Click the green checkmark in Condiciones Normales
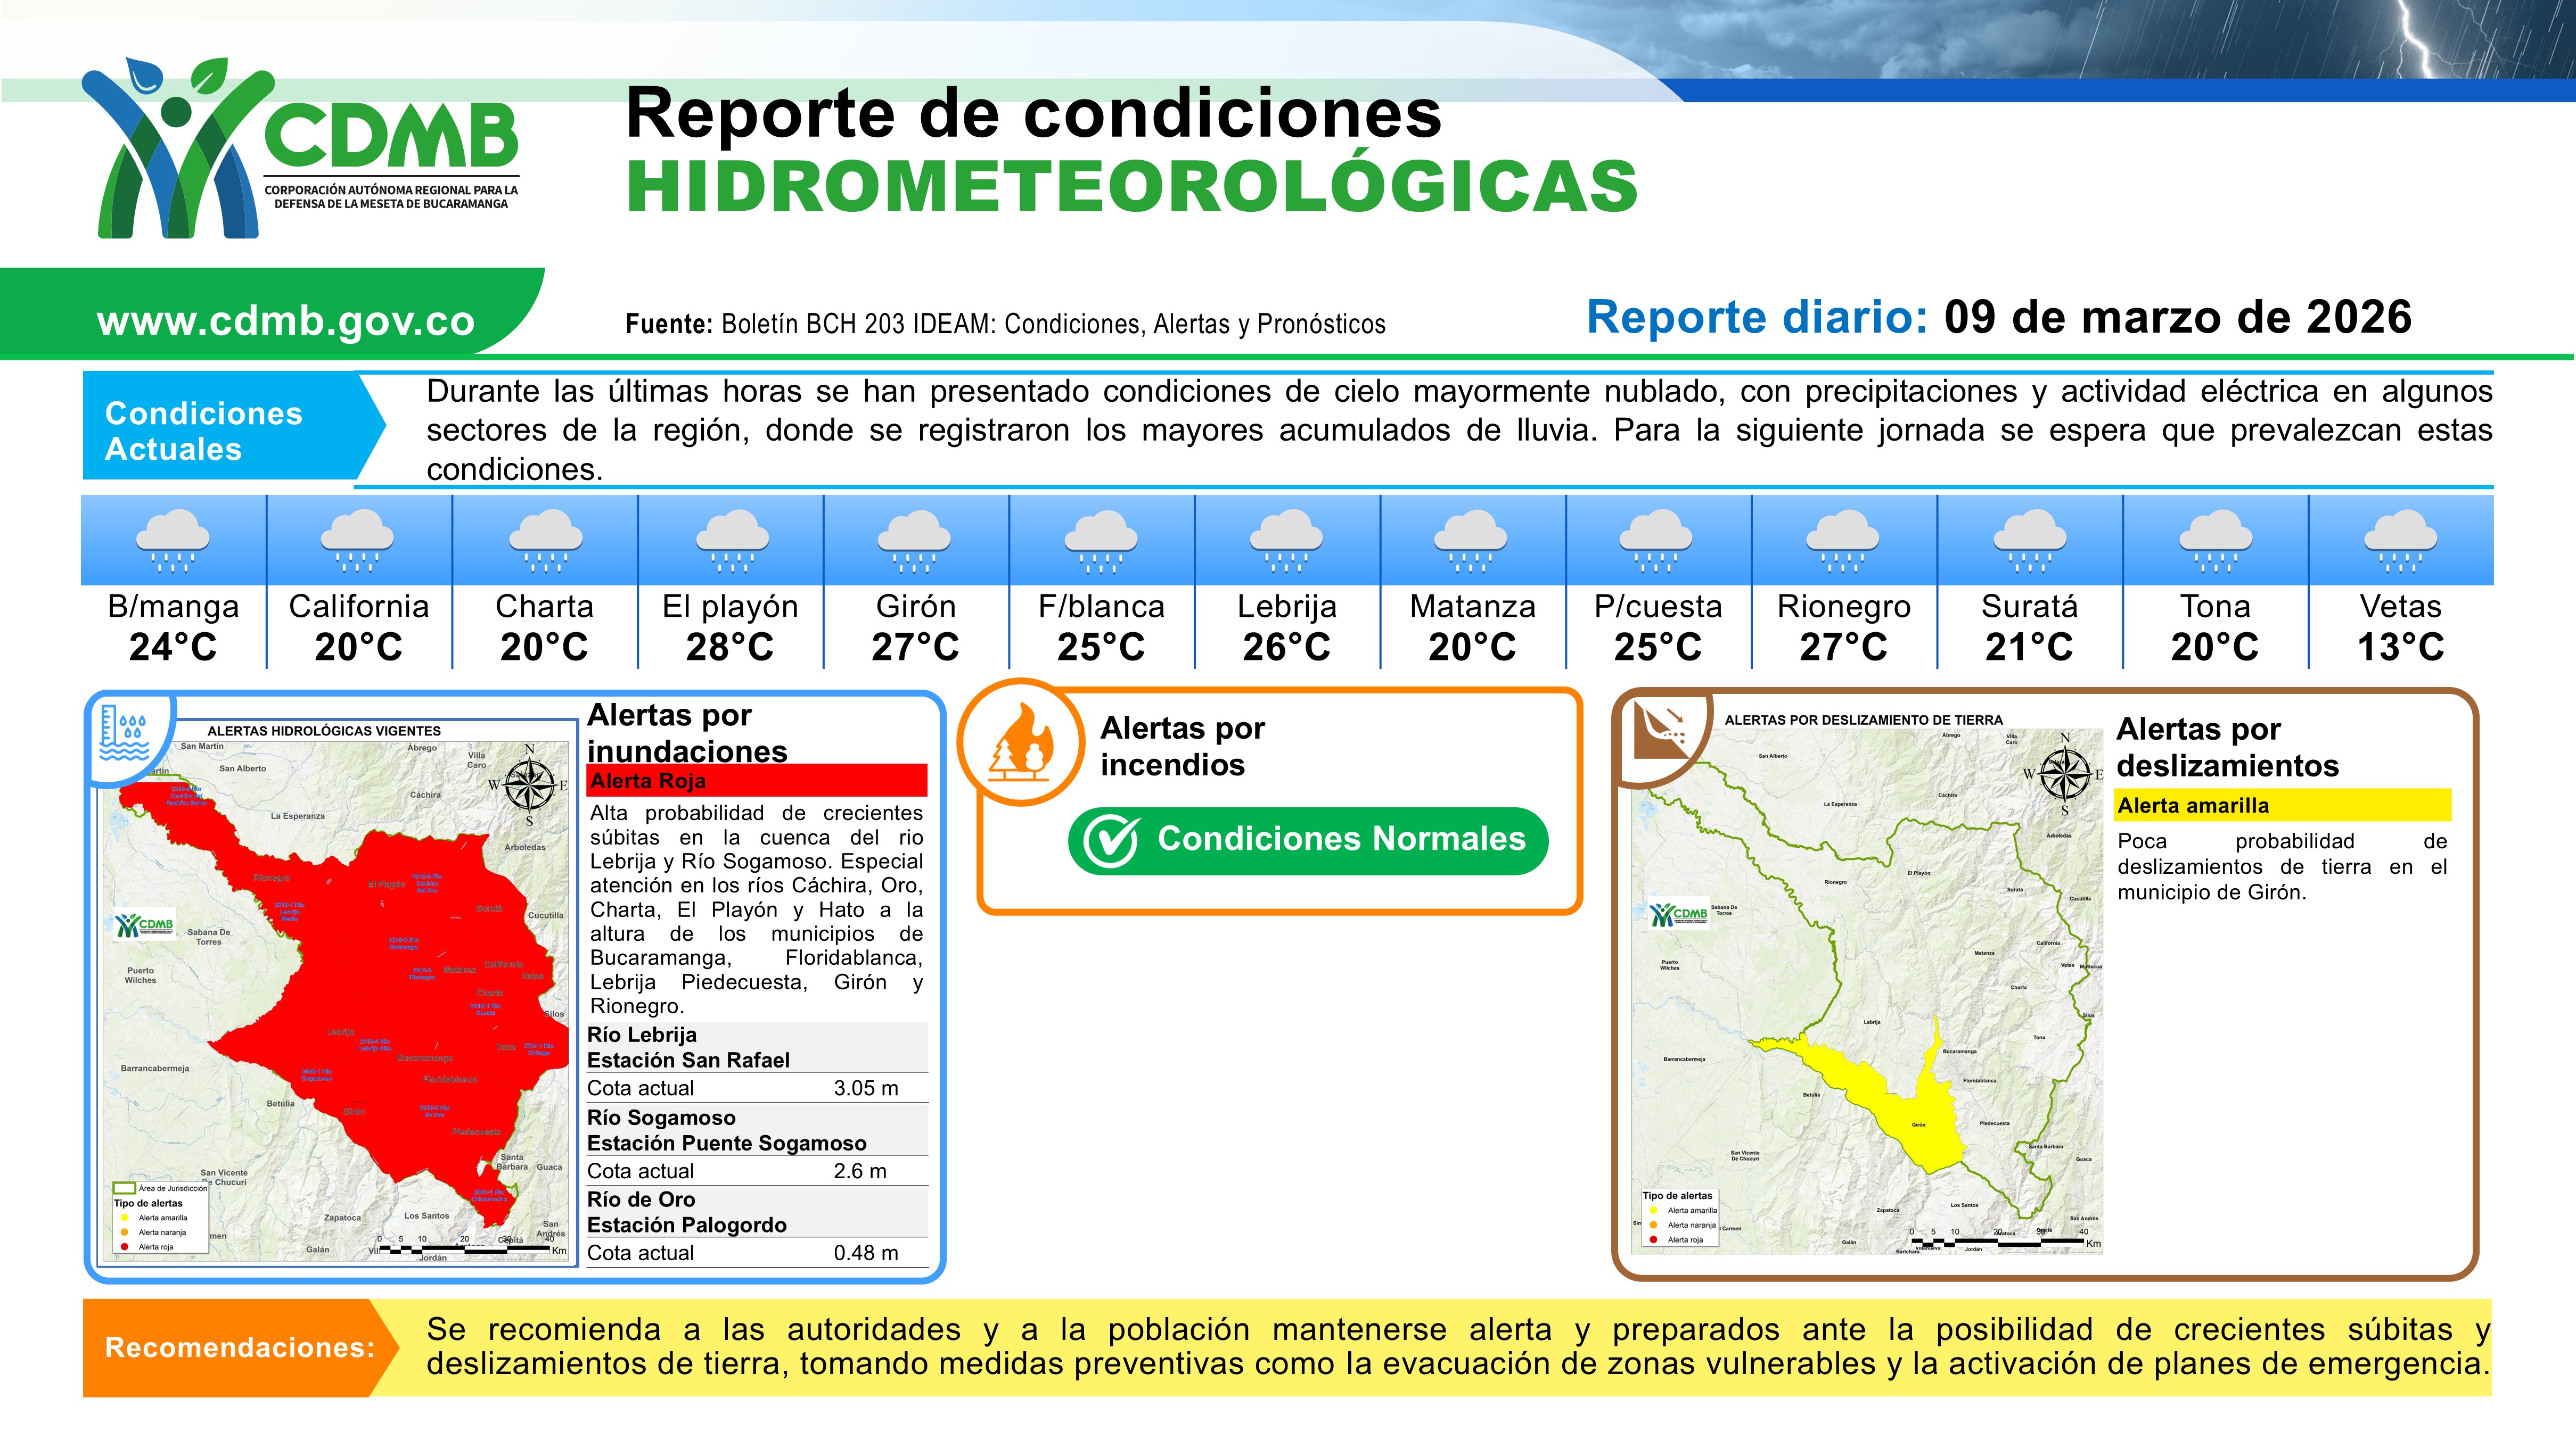Image resolution: width=2576 pixels, height=1448 pixels. click(1111, 841)
